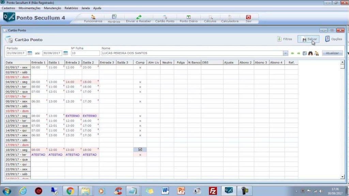Screen dimensions: 349x196
Task: Click the grid layout icon beside the green arrows
Action: [x=305, y=53]
